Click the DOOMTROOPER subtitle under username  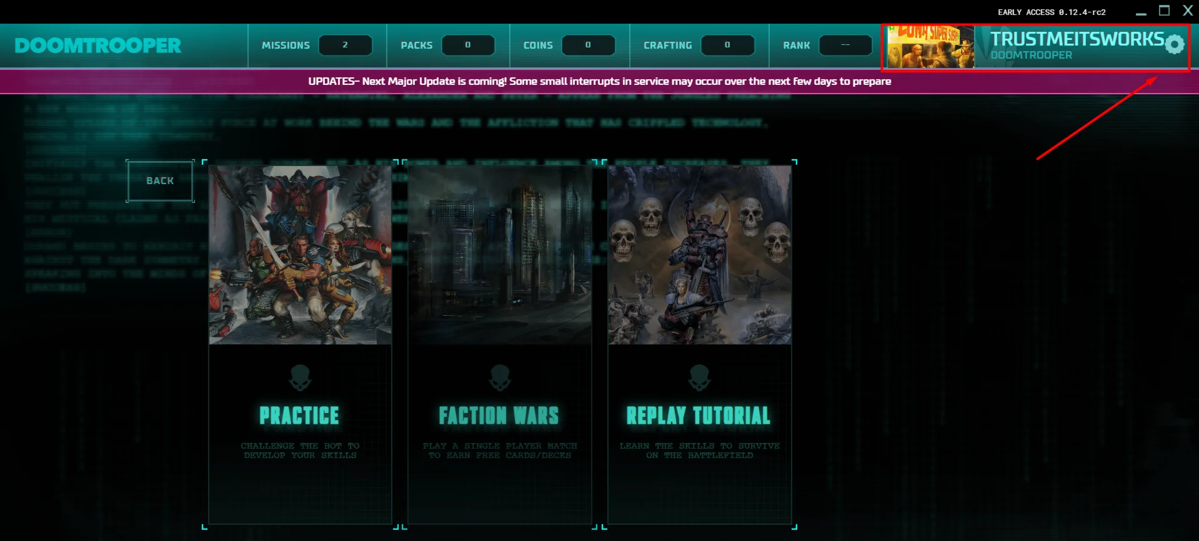click(1032, 55)
